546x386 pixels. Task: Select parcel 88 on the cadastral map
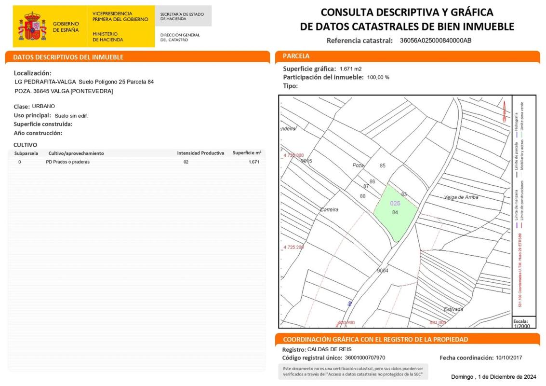[x=362, y=196]
